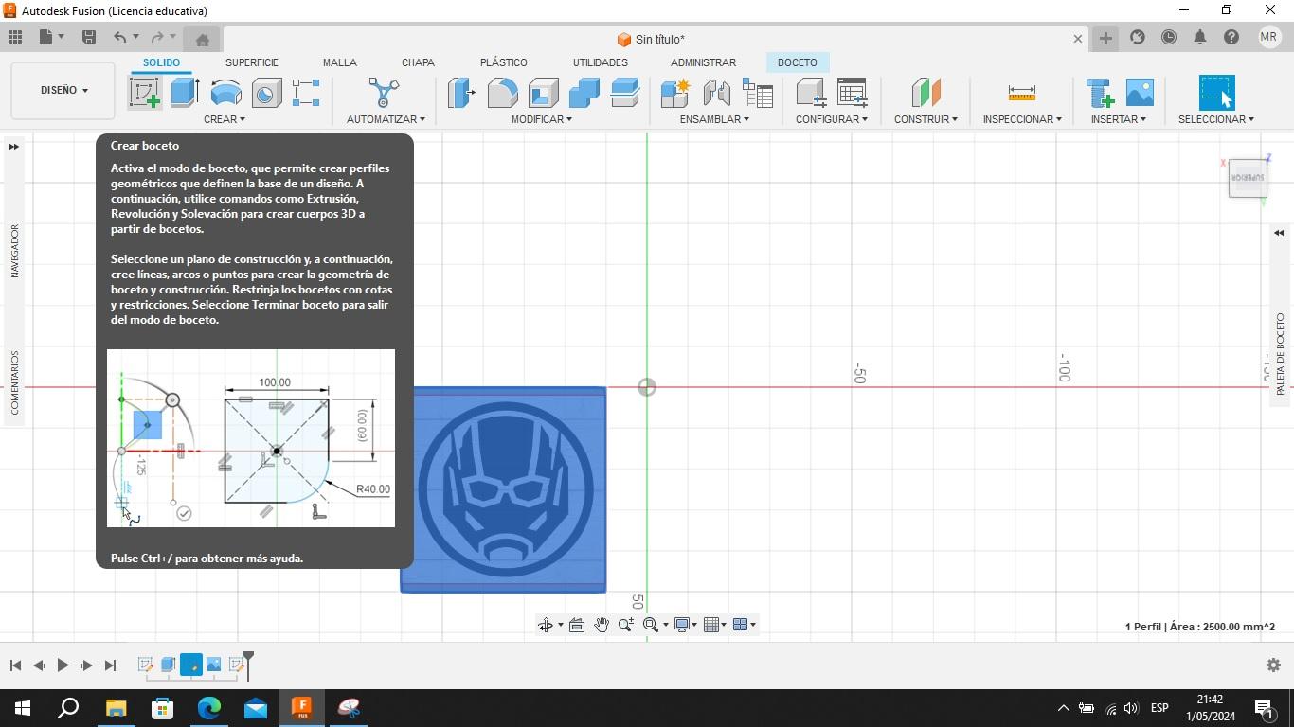Switch to the SUPERFICIE tab
Screen dimensions: 1294x727
(252, 62)
